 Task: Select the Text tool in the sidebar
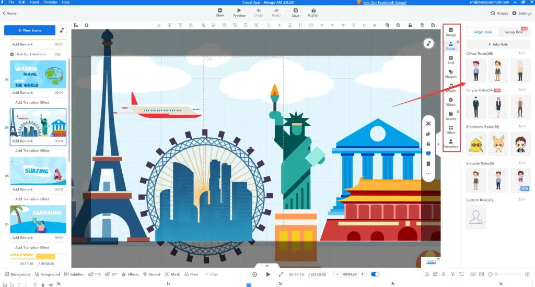click(451, 59)
